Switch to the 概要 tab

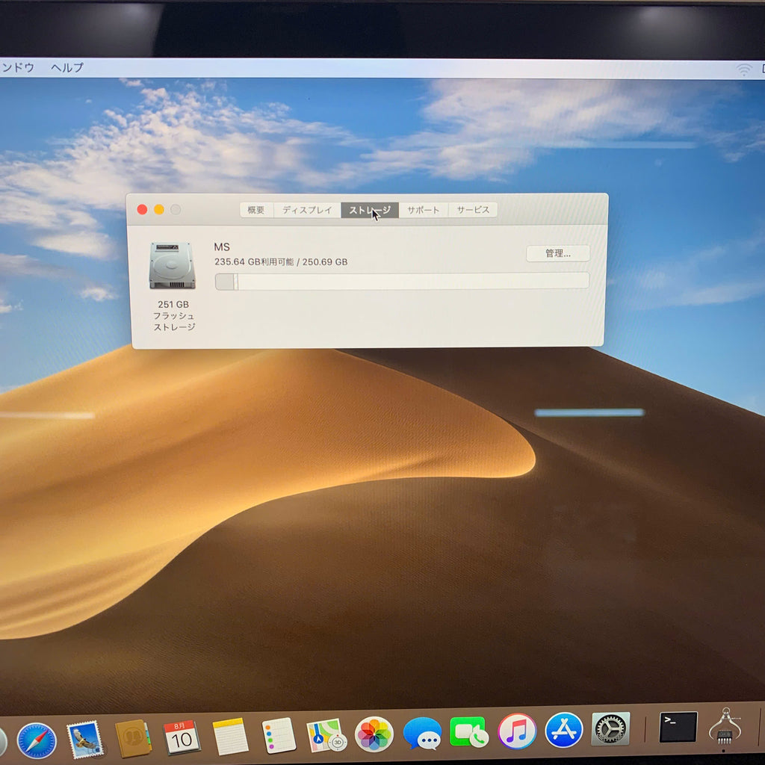click(x=256, y=210)
